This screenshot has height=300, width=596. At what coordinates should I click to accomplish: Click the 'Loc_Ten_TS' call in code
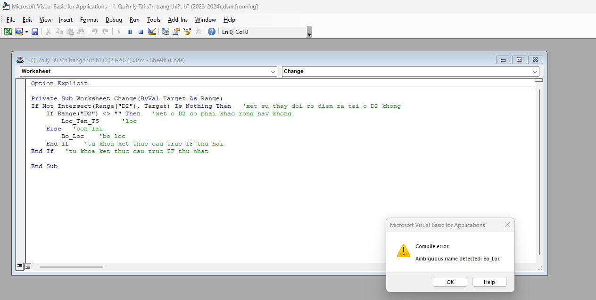click(80, 121)
